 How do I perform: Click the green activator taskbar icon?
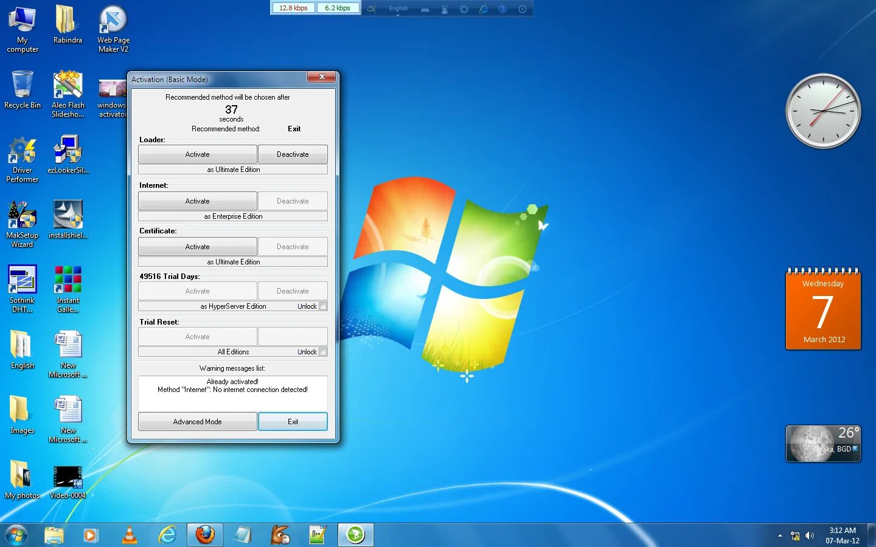355,535
